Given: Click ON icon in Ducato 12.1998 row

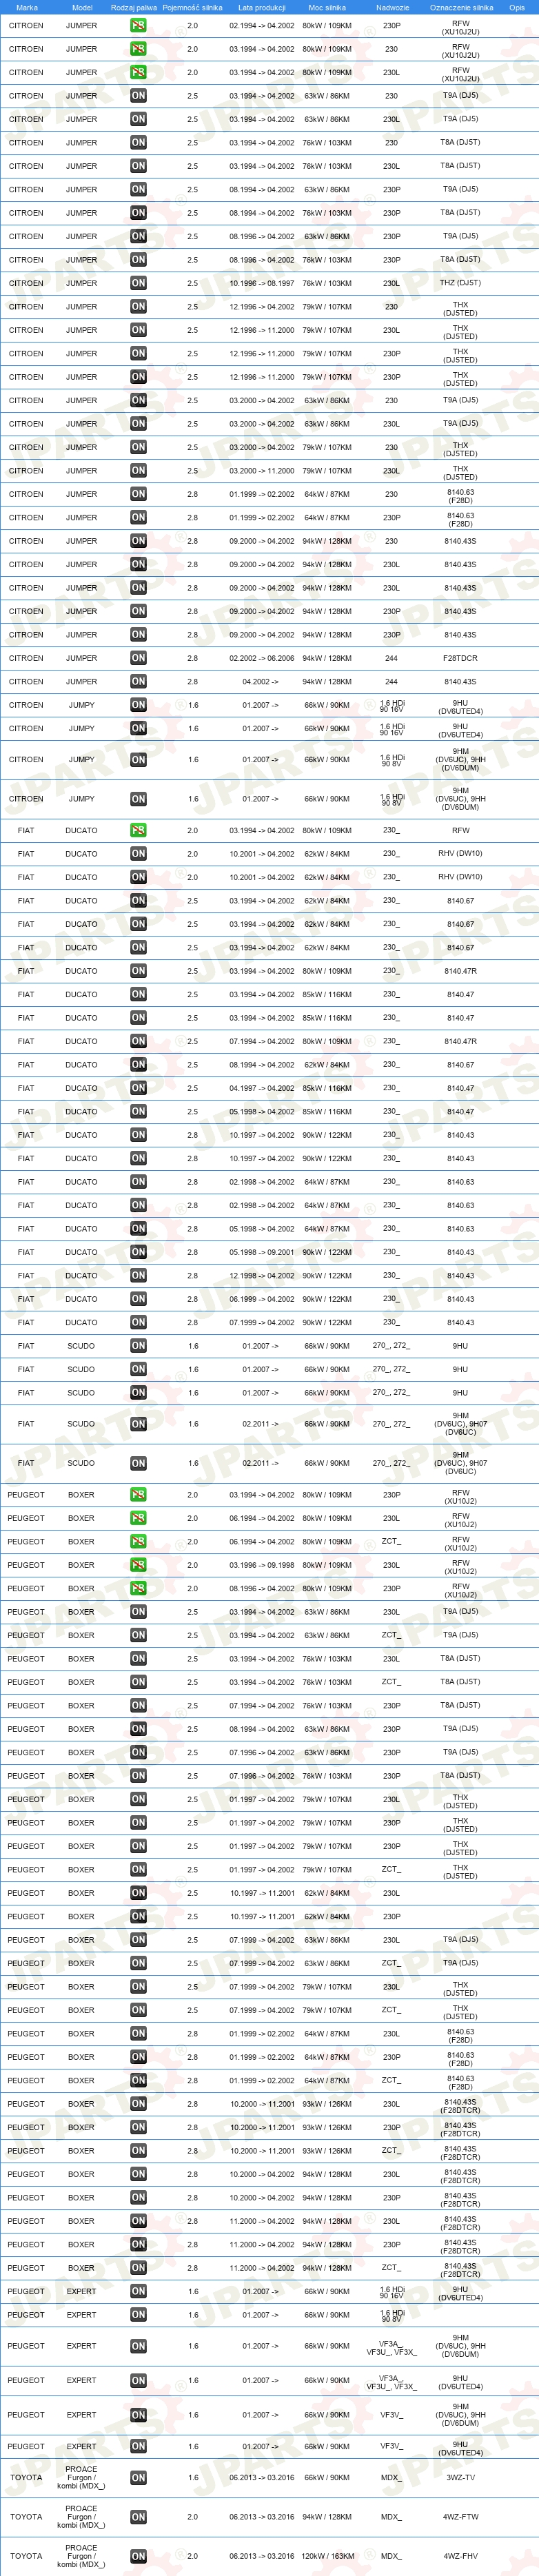Looking at the screenshot, I should click(x=138, y=1275).
